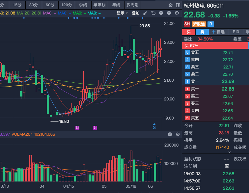Screen dimensions: 249x193
Task: Close the volume sub-chart panel
Action: click(x=170, y=134)
